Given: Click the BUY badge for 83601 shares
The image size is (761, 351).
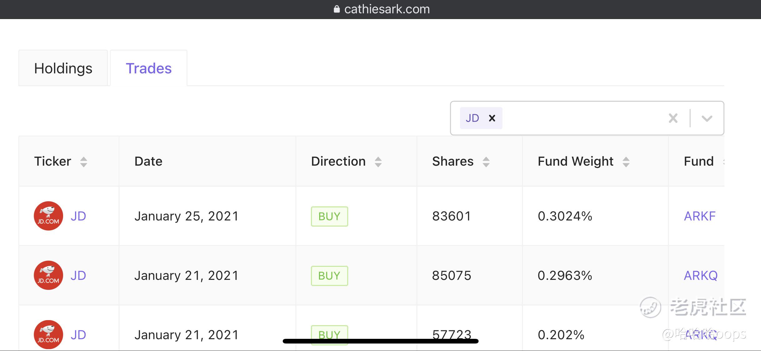Looking at the screenshot, I should click(x=329, y=216).
